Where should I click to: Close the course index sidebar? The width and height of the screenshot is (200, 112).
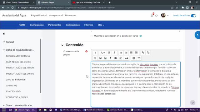point(4,34)
